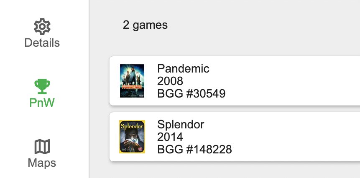This screenshot has width=360, height=178.
Task: Open the BGG #30549 reference
Action: coord(191,93)
